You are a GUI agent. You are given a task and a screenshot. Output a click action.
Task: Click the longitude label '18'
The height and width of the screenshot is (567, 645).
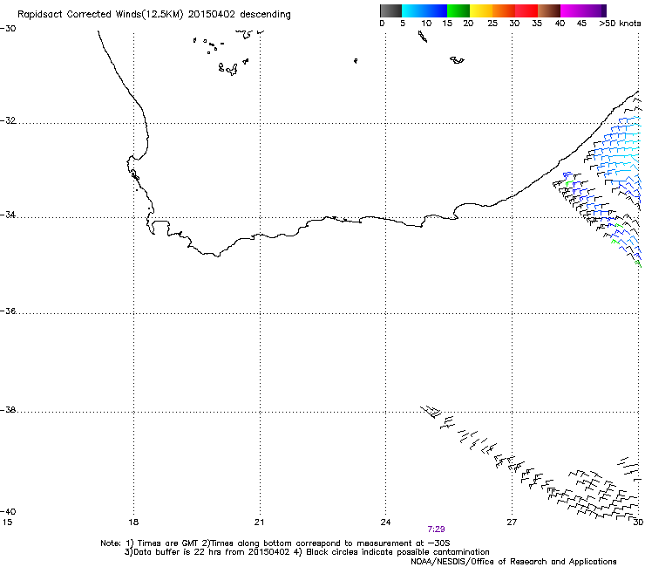133,523
